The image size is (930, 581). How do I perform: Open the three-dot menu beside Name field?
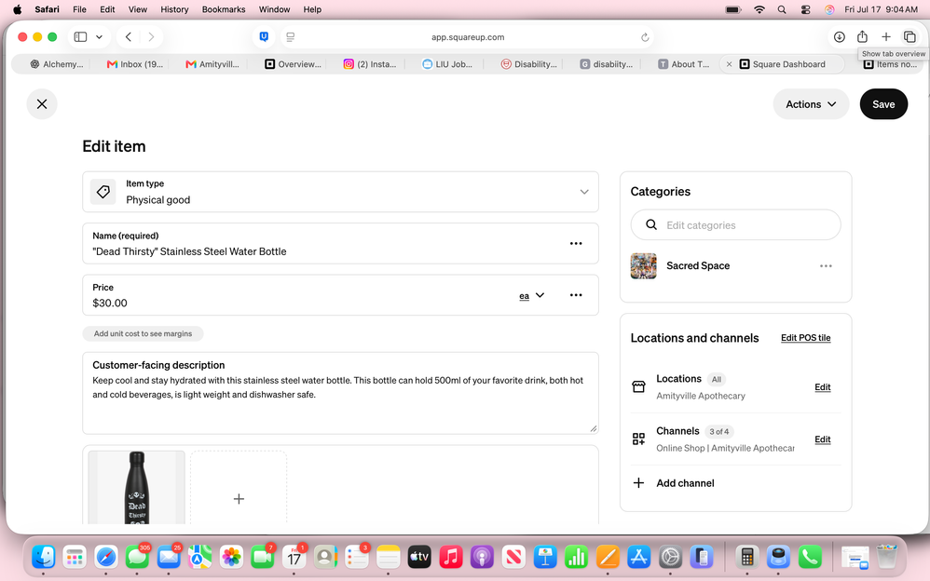(x=576, y=244)
